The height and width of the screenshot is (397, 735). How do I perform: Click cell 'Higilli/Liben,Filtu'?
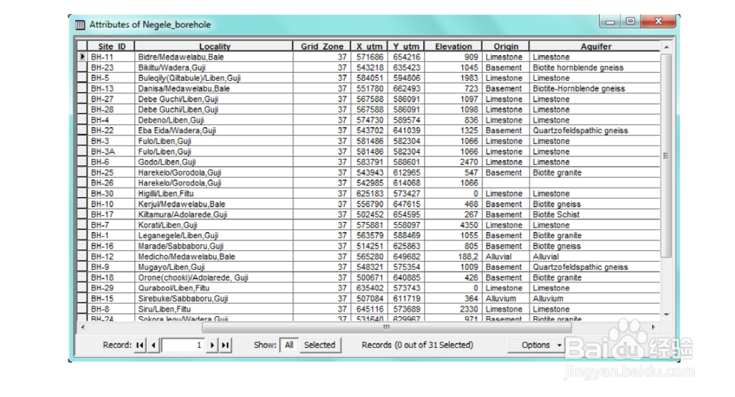(x=214, y=193)
